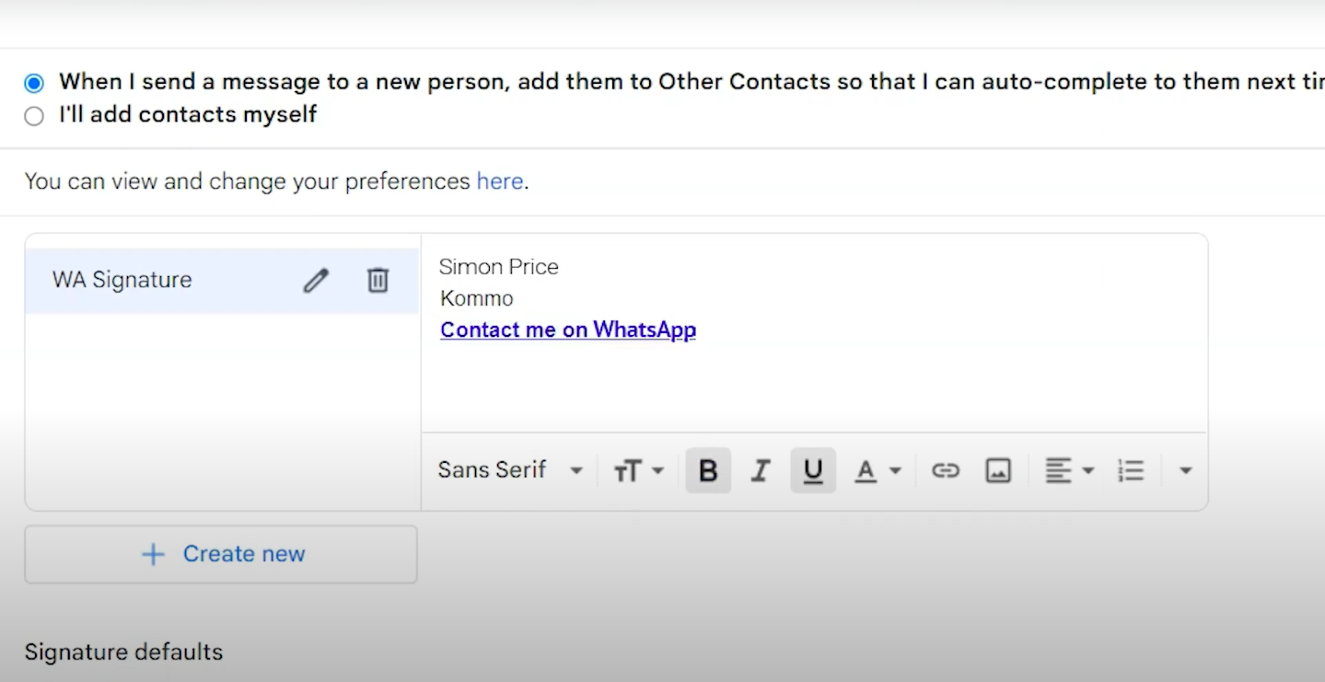The width and height of the screenshot is (1325, 682).
Task: Select "I'll add contacts myself" radio button
Action: point(34,116)
